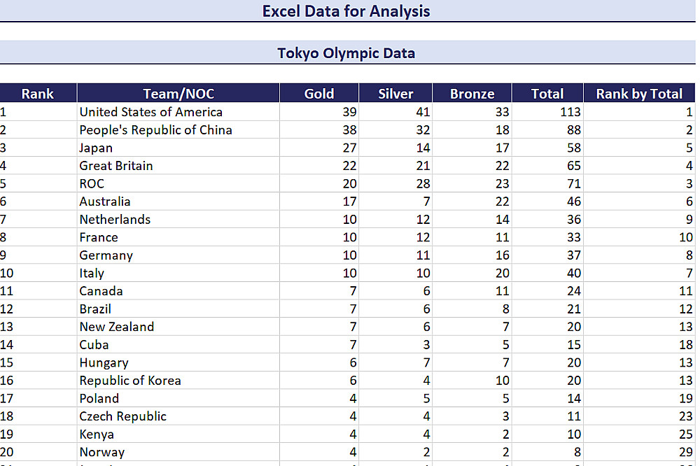Select the Excel Data for Analysis title
This screenshot has width=700, height=466.
point(346,11)
